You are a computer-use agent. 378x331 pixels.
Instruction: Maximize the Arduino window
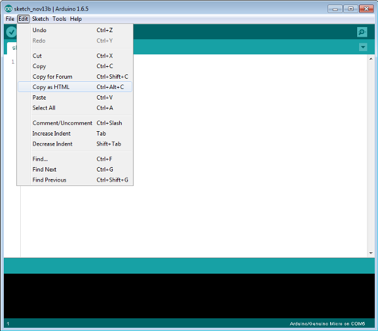coord(350,9)
